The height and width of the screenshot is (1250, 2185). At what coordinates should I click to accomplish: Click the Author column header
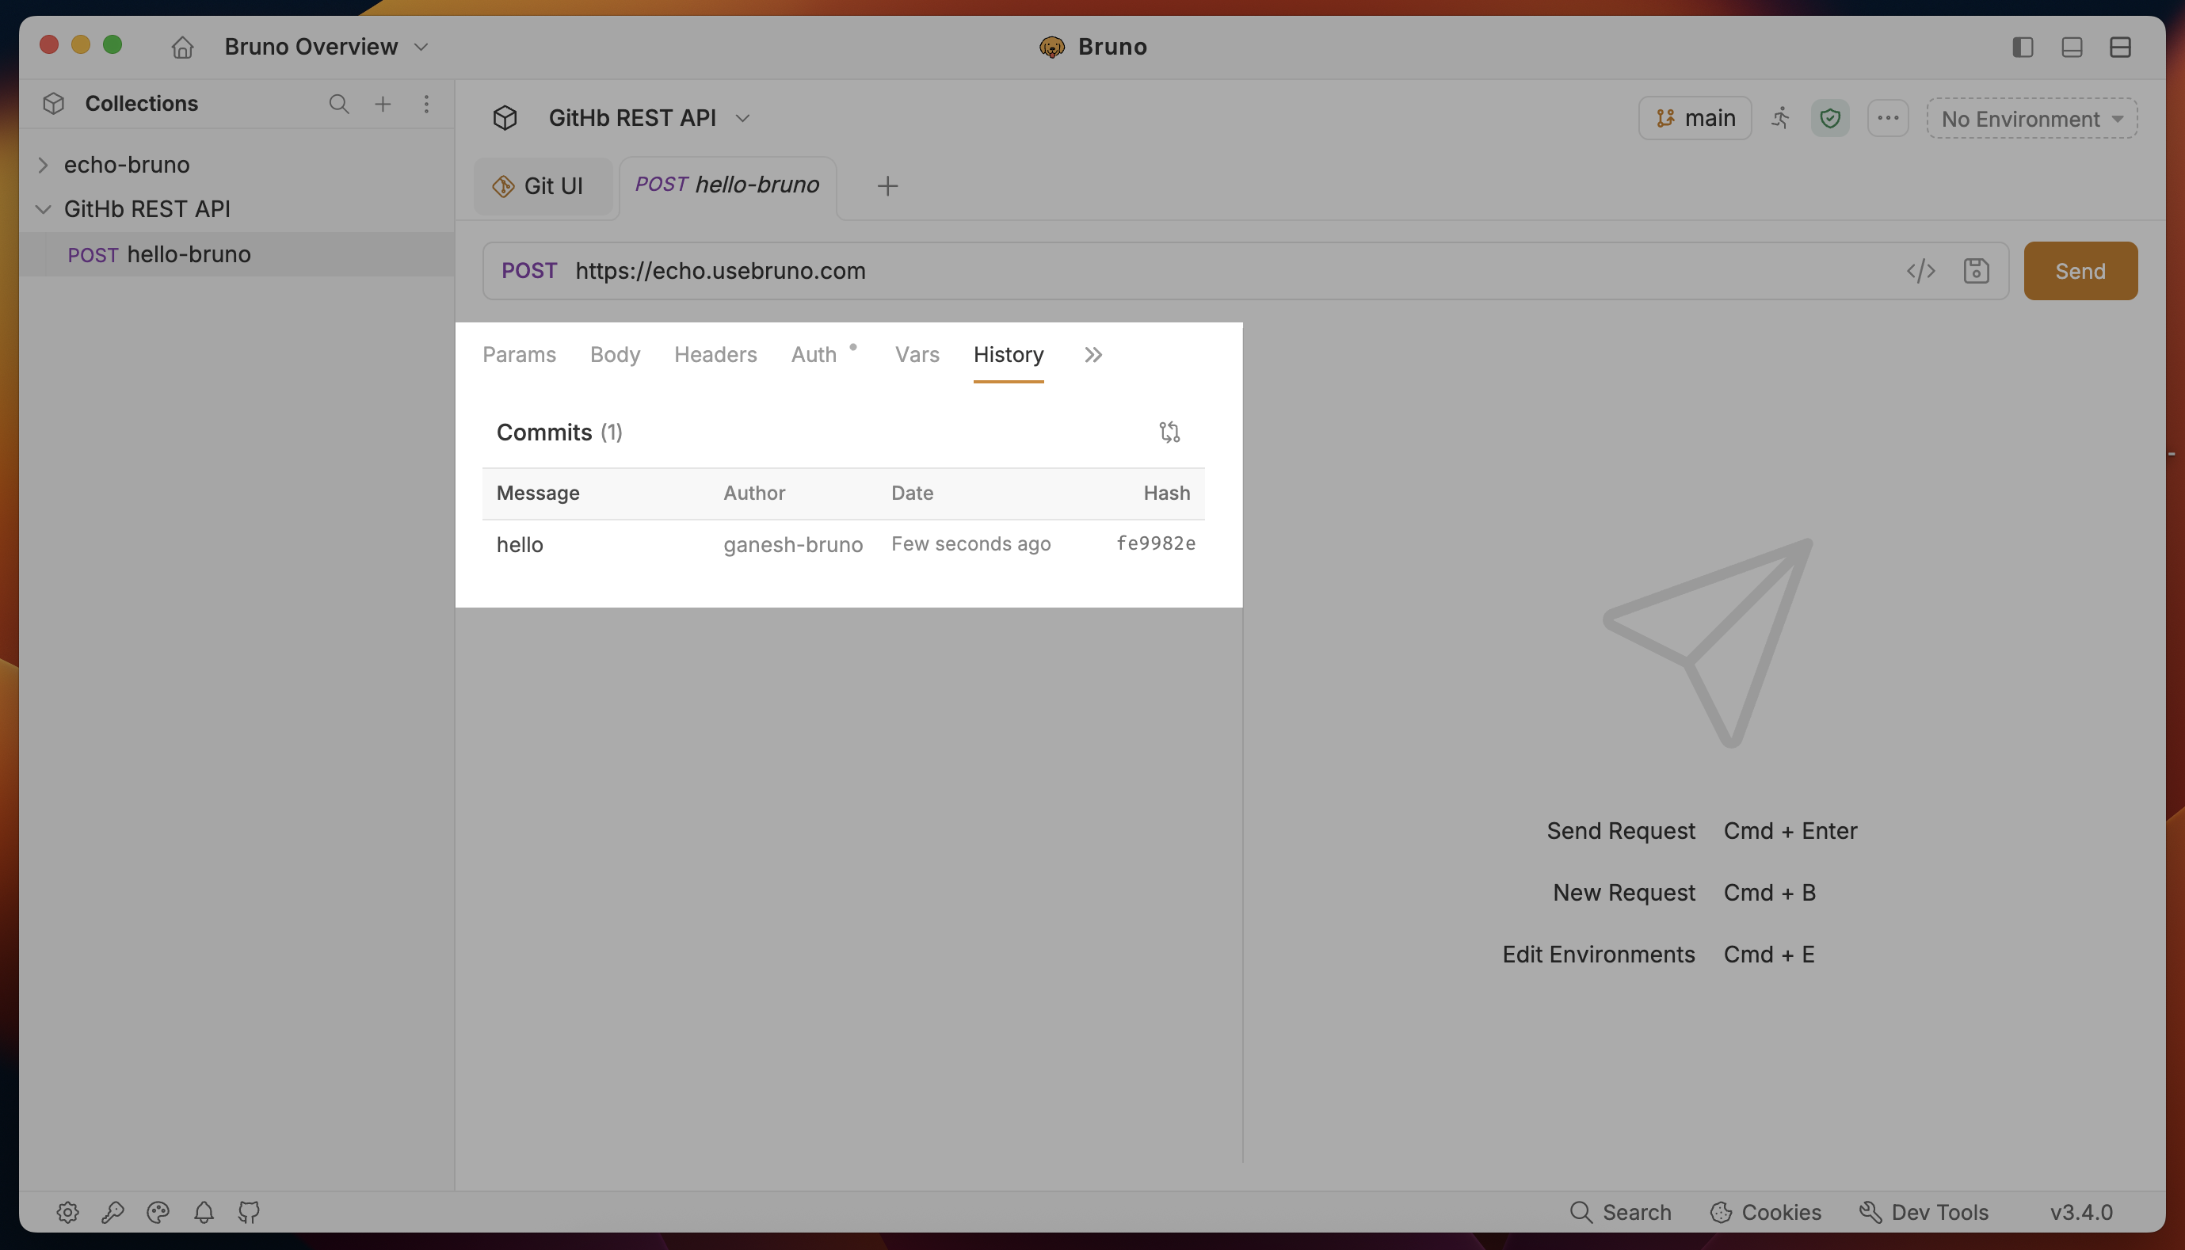click(x=753, y=493)
